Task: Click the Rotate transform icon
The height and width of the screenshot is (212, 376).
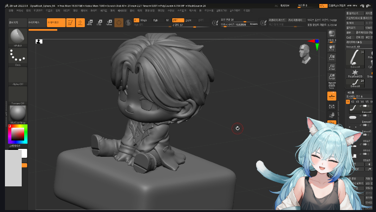Action: point(110,23)
